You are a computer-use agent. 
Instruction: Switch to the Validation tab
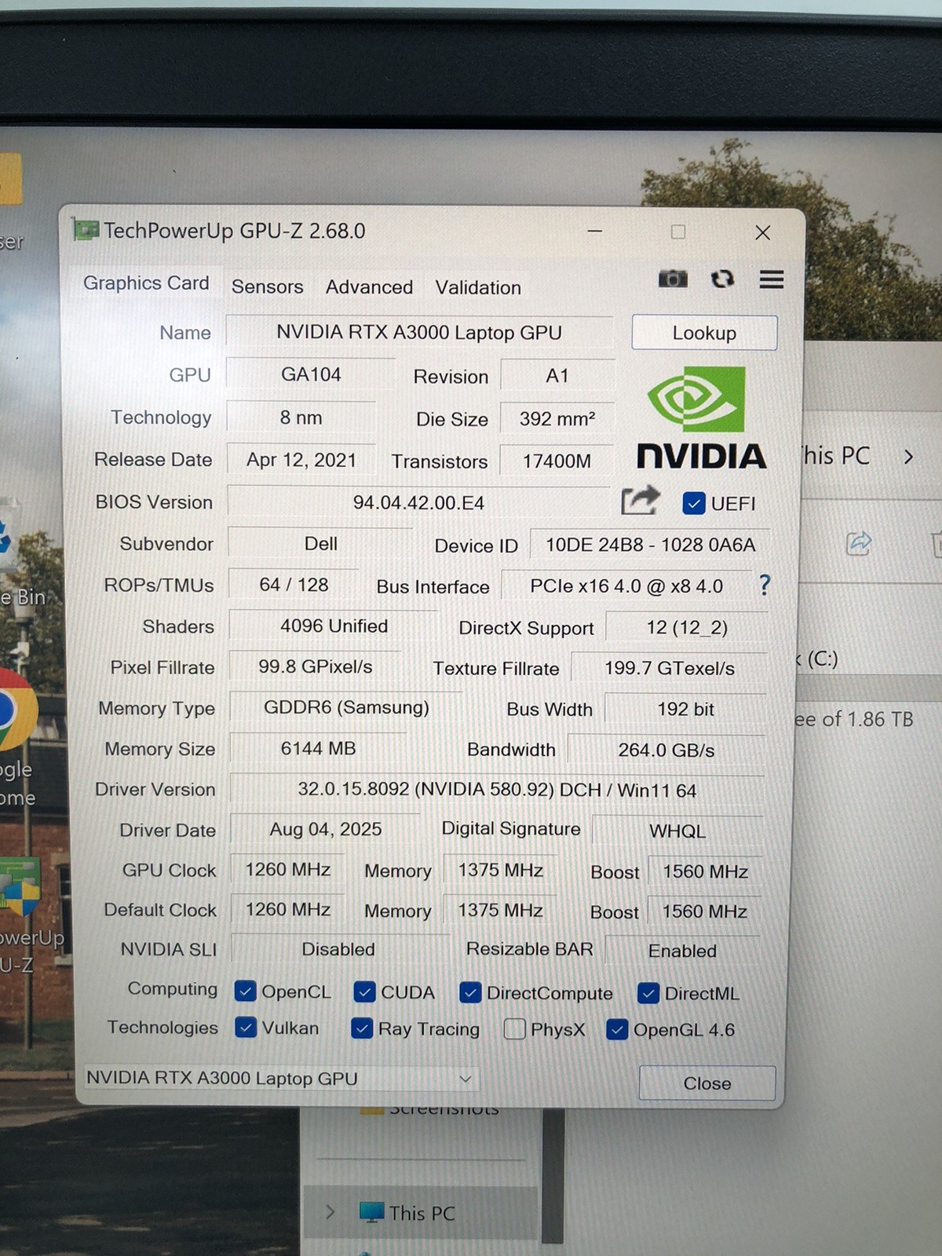point(478,288)
